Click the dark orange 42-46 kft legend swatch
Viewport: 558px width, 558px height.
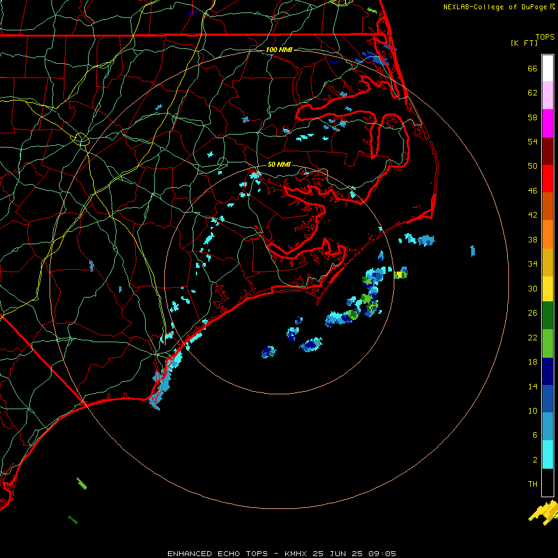pyautogui.click(x=547, y=206)
